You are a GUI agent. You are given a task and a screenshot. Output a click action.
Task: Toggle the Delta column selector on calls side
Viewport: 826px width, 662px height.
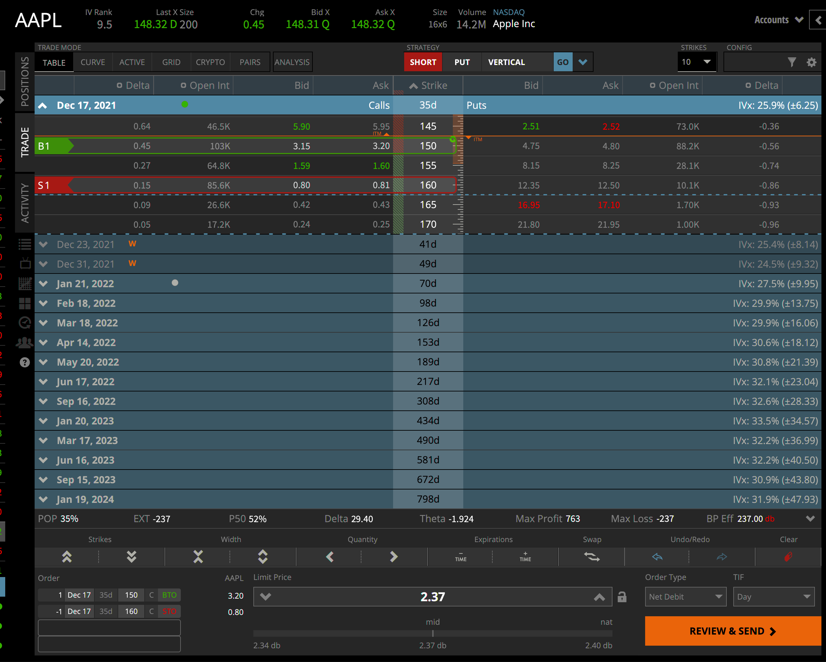119,86
